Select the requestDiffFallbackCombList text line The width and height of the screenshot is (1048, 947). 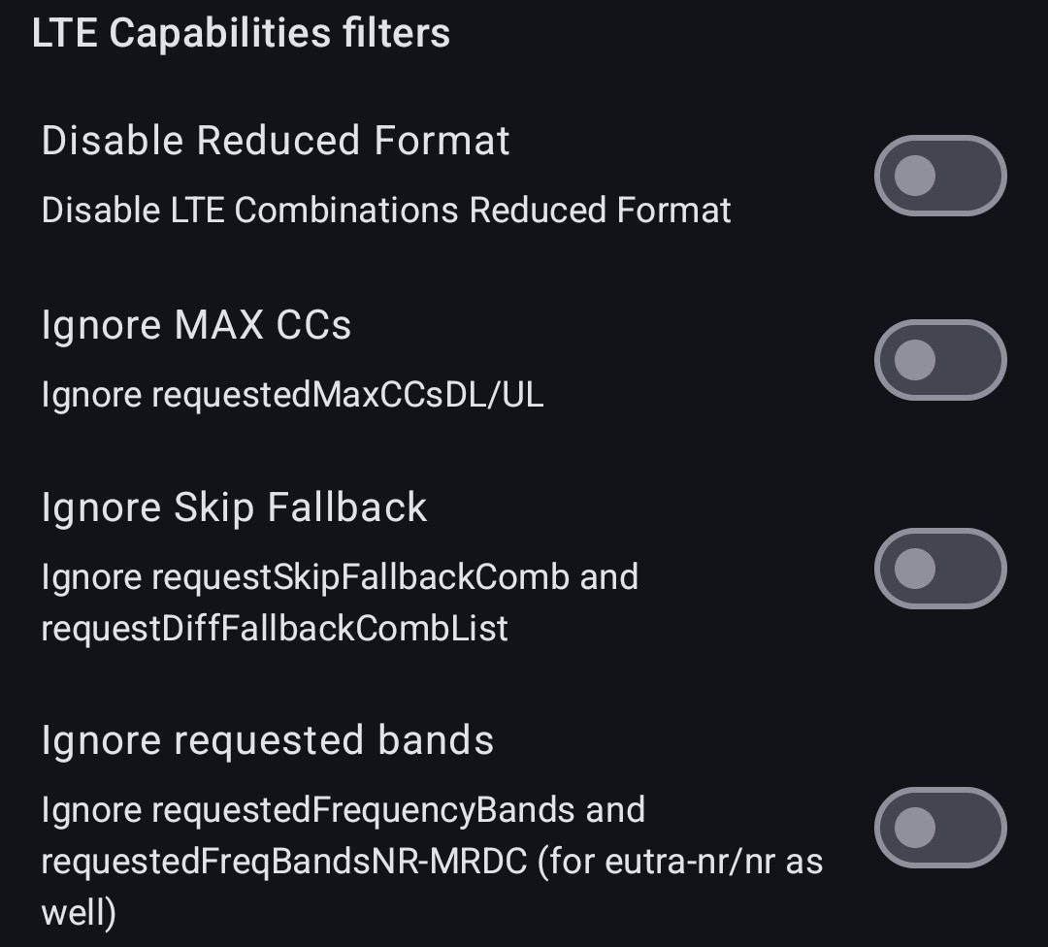[275, 629]
